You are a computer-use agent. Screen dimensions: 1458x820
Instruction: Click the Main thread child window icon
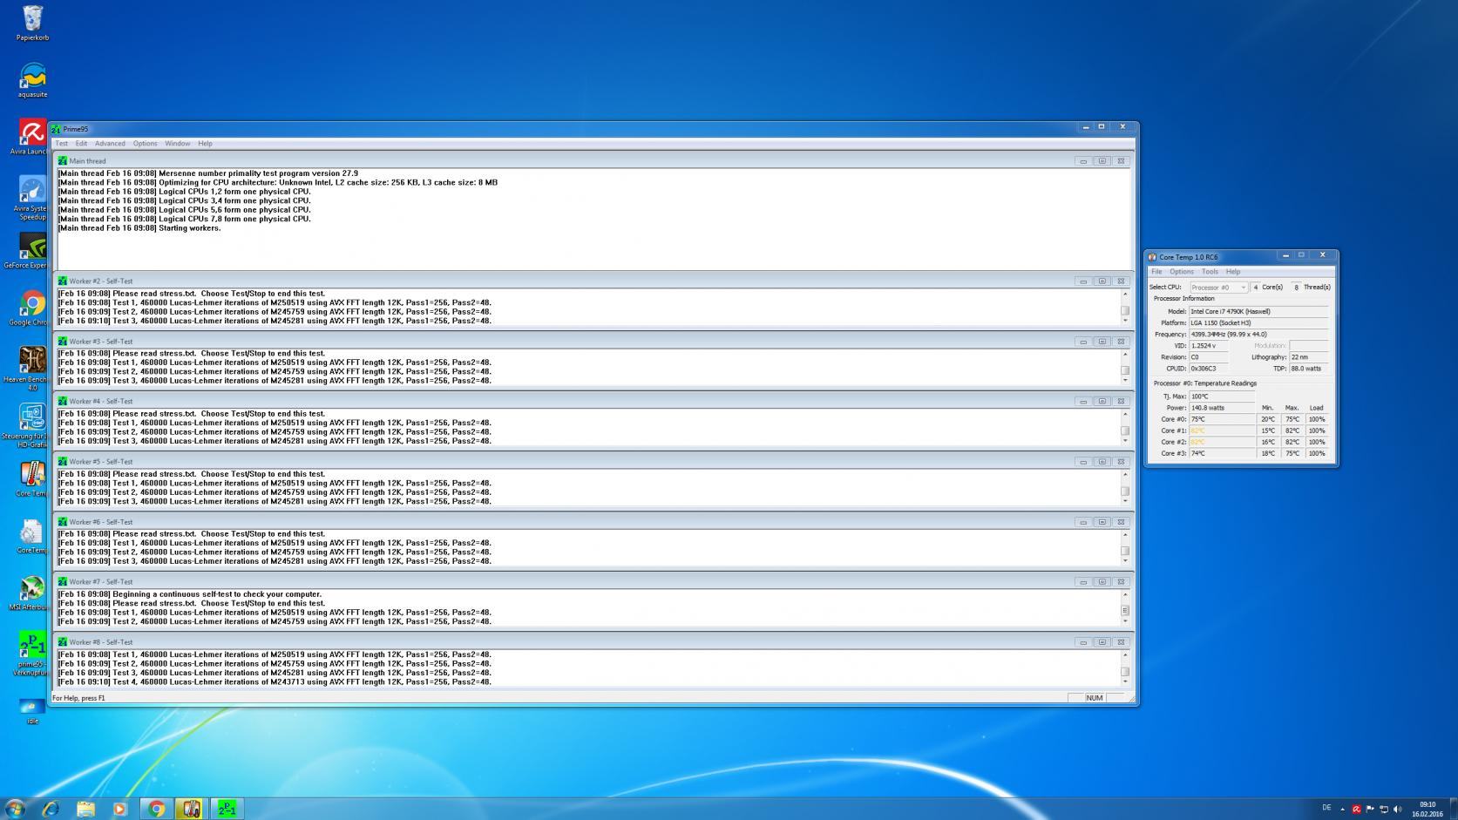pos(62,161)
